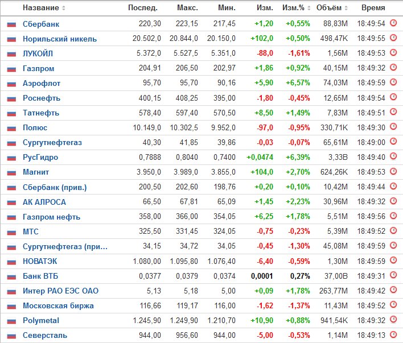The image size is (403, 343).
Task: Click the Изм. column header
Action: coord(265,8)
